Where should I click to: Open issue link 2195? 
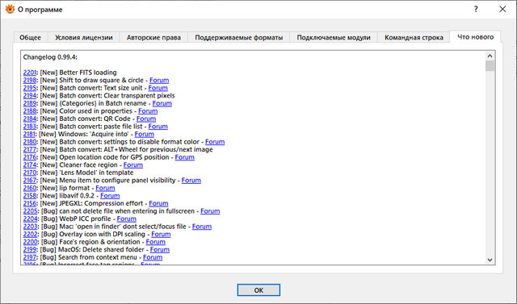click(30, 88)
